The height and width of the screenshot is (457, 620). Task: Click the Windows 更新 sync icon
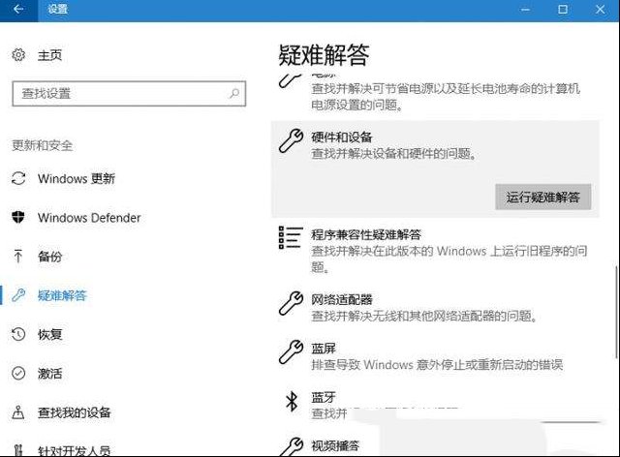(x=18, y=178)
